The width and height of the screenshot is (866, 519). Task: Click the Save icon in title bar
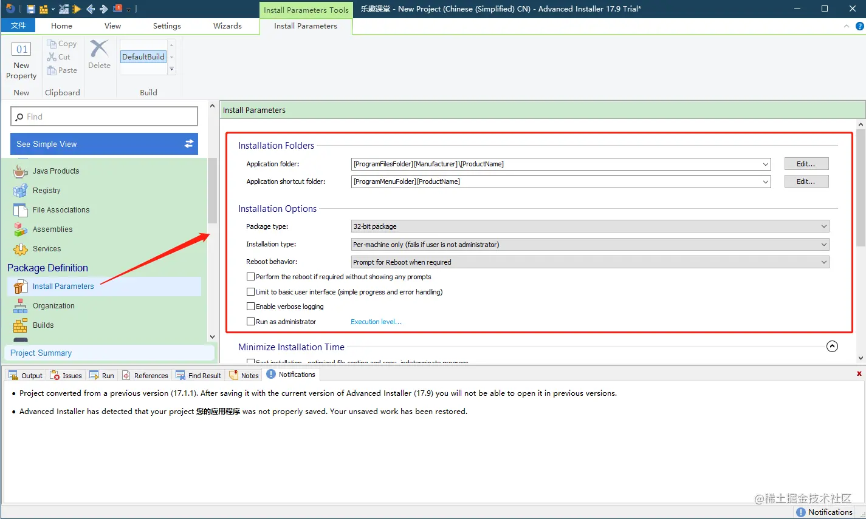(x=31, y=9)
